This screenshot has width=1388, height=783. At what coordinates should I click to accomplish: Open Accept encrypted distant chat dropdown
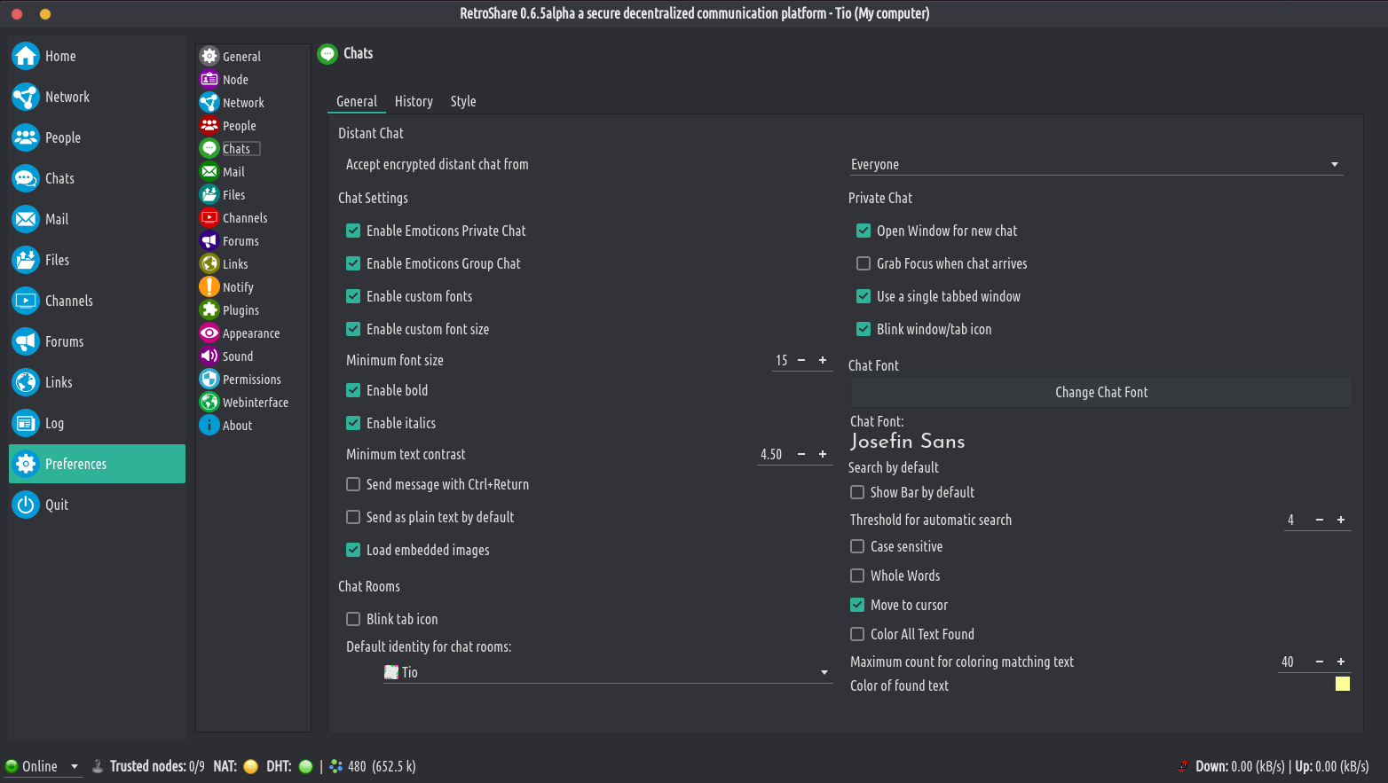pos(1096,164)
